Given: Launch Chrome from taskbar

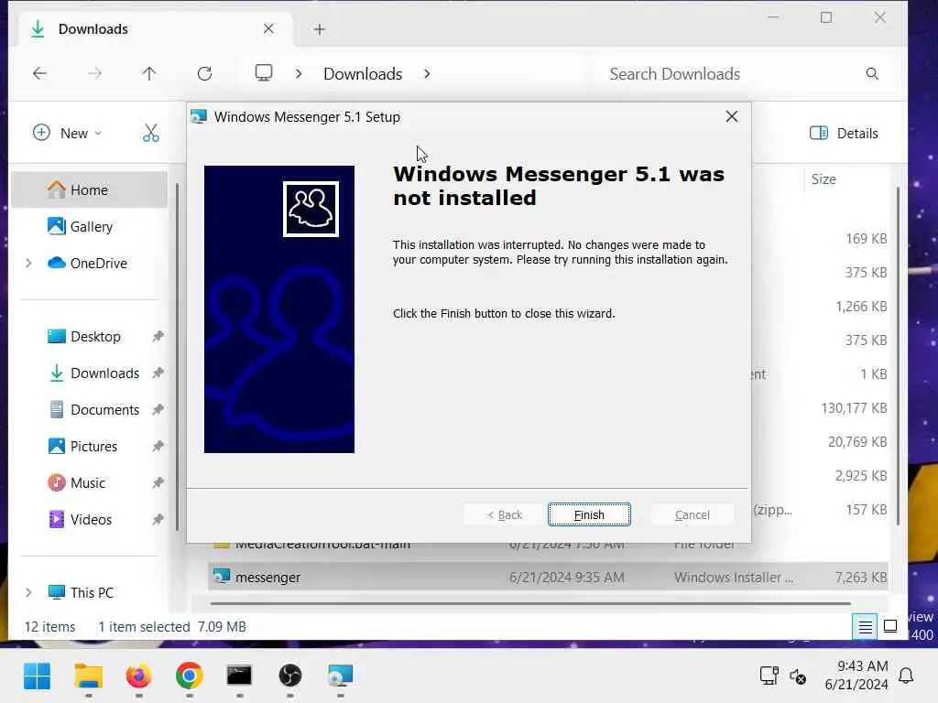Looking at the screenshot, I should [x=189, y=676].
